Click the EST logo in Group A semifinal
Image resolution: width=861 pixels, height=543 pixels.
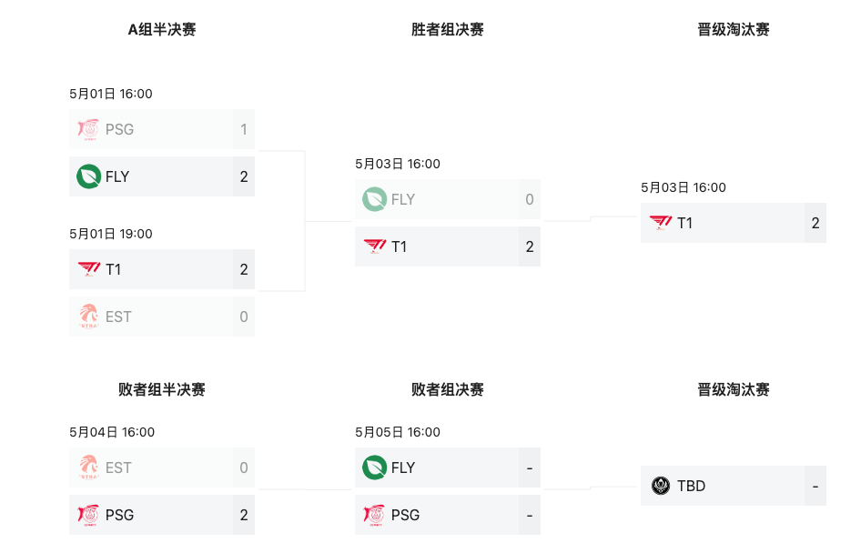tap(88, 317)
